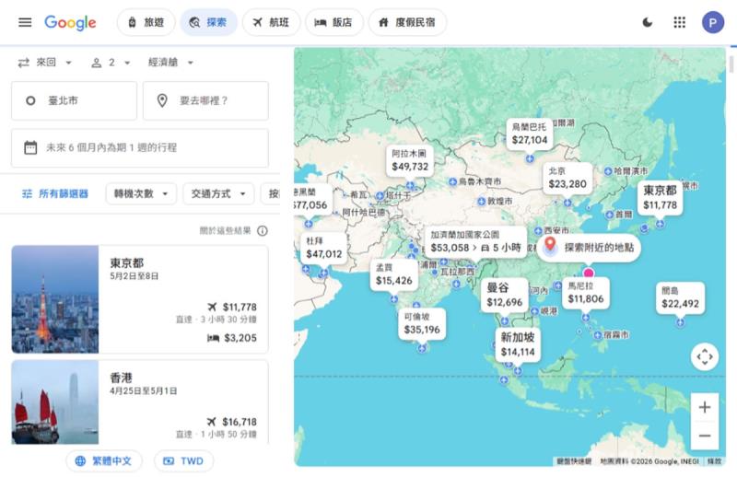Open the hamburger main menu
The image size is (737, 477).
[x=25, y=22]
